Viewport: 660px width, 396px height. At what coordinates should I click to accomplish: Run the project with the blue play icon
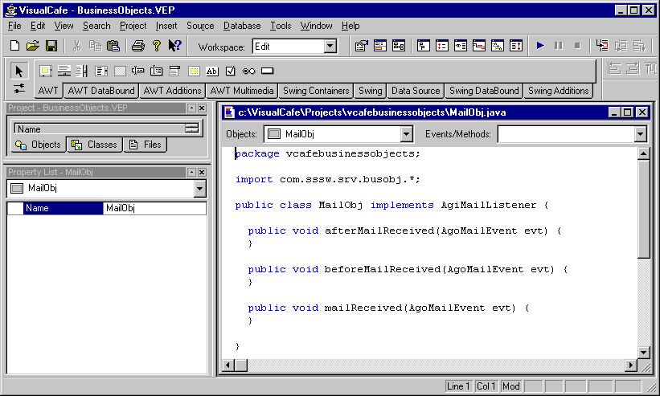tap(540, 46)
